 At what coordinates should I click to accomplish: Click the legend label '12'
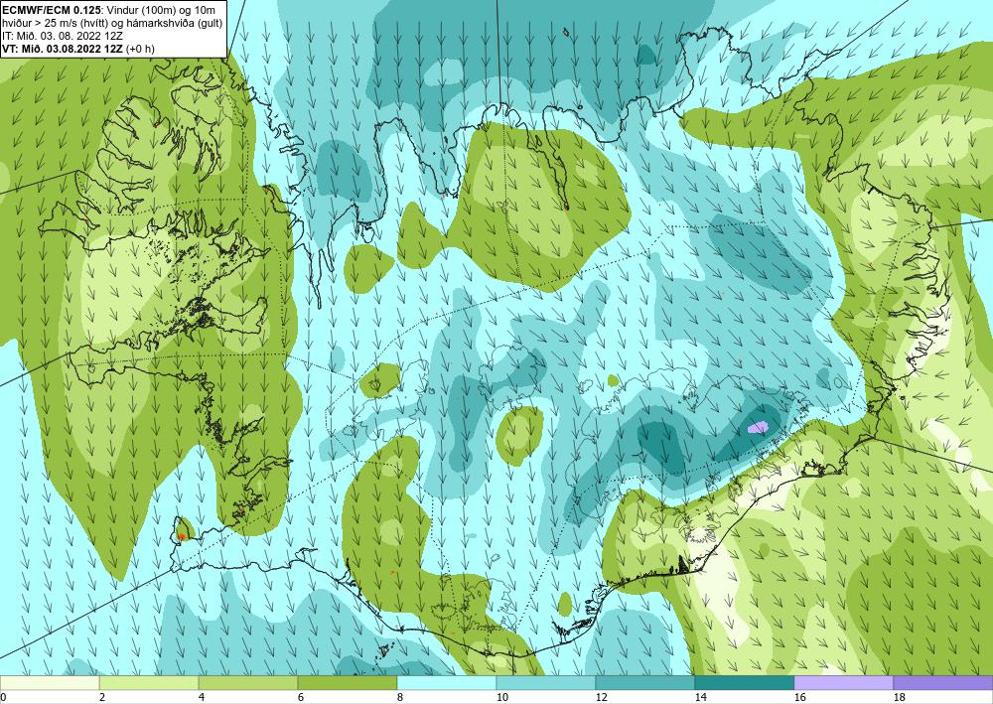(x=602, y=698)
